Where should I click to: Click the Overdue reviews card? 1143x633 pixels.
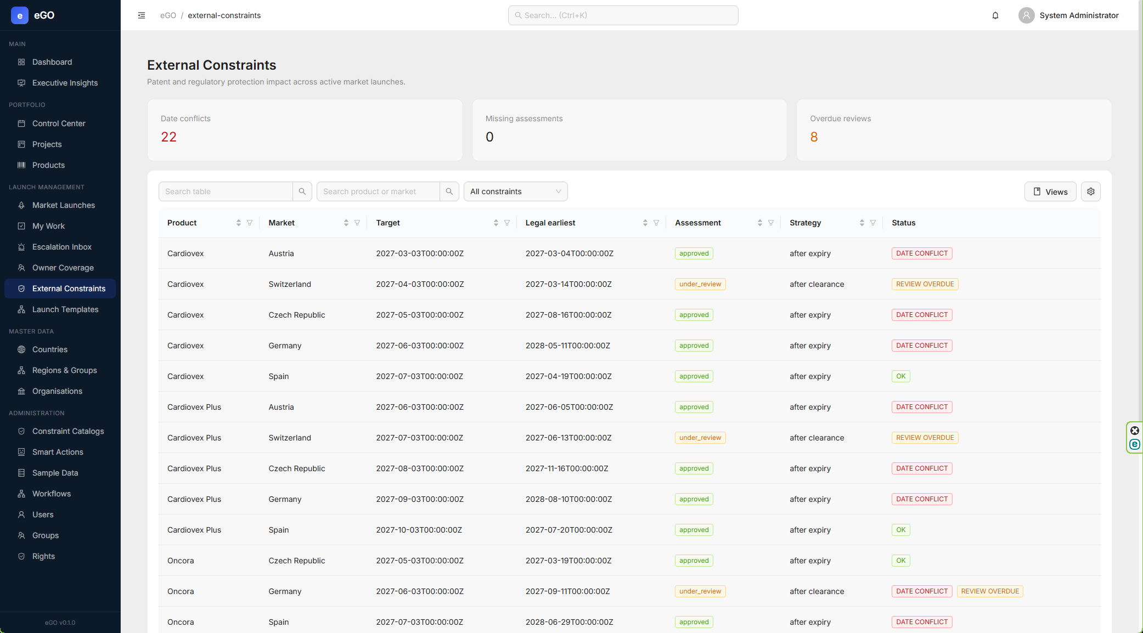pos(954,130)
